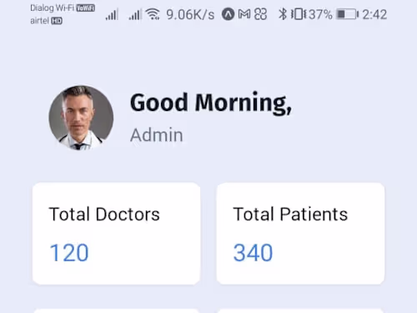Screen dimensions: 417x313
Task: Tap the battery level icon
Action: 347,14
